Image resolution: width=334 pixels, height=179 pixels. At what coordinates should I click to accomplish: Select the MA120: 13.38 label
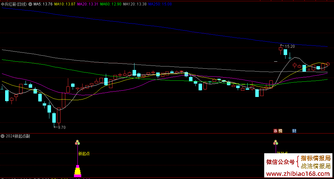[134, 4]
